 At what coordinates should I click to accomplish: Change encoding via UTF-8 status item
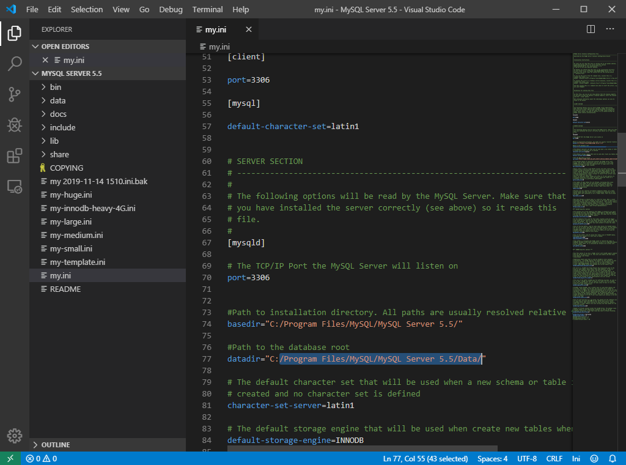click(x=526, y=458)
